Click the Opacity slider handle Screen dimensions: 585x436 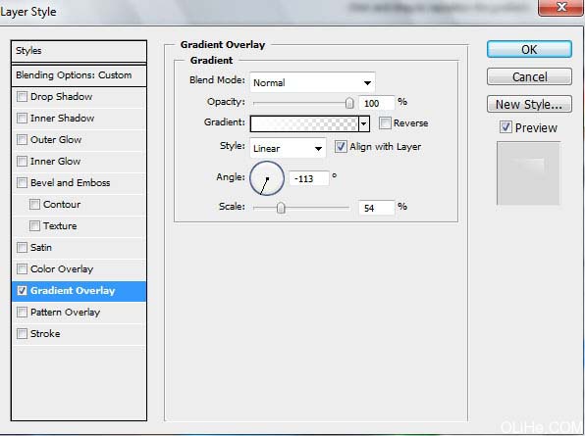349,103
